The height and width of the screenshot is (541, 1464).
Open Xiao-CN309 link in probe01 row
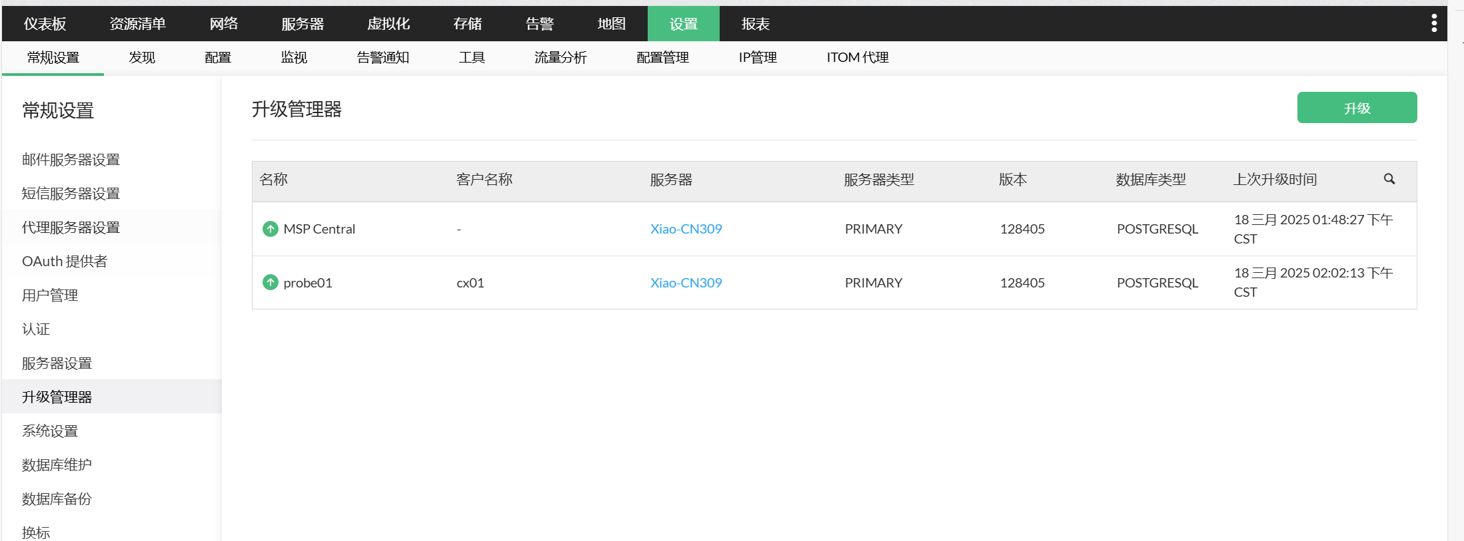click(x=686, y=283)
